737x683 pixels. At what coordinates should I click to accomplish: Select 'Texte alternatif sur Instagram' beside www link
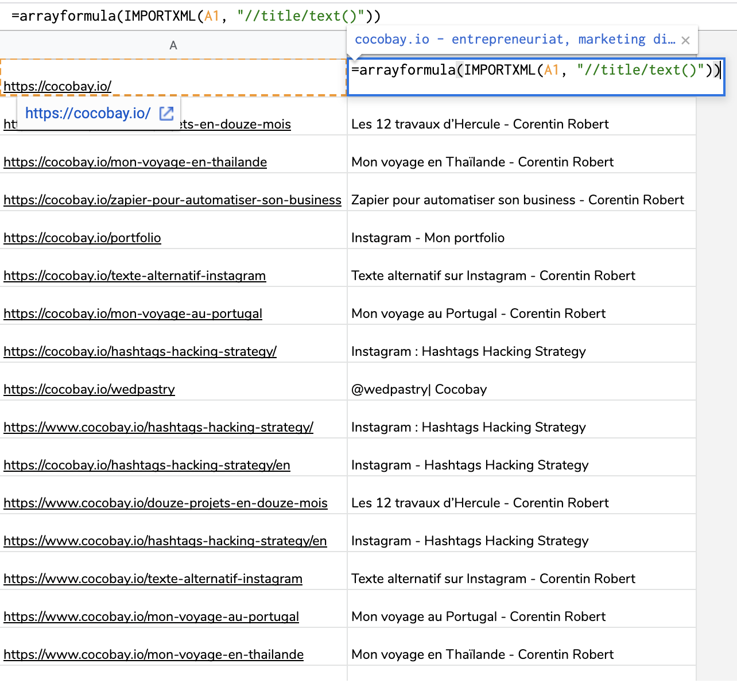point(522,571)
